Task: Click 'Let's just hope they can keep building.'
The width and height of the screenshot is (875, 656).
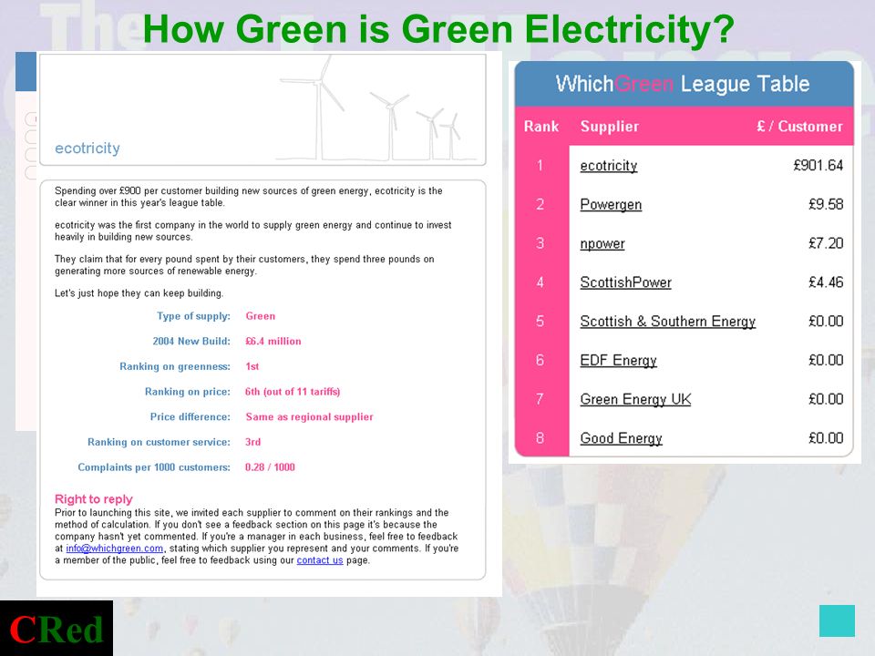Action: [139, 293]
